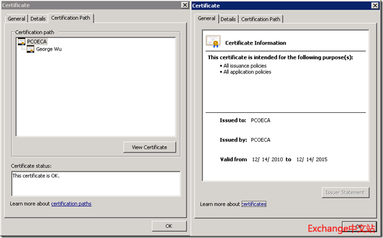Screen dimensions: 383x238
Task: Click the Issued by value PCOECA
Action: click(x=260, y=140)
